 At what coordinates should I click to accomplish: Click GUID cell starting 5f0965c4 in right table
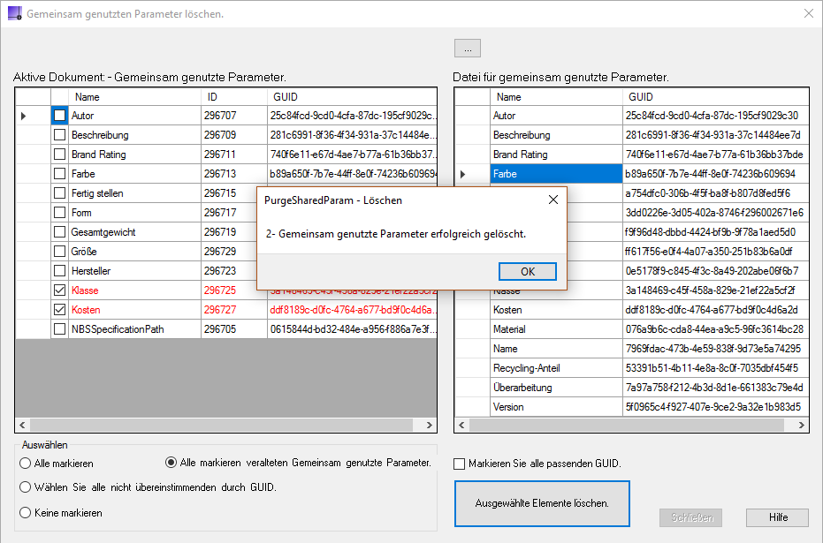point(715,406)
